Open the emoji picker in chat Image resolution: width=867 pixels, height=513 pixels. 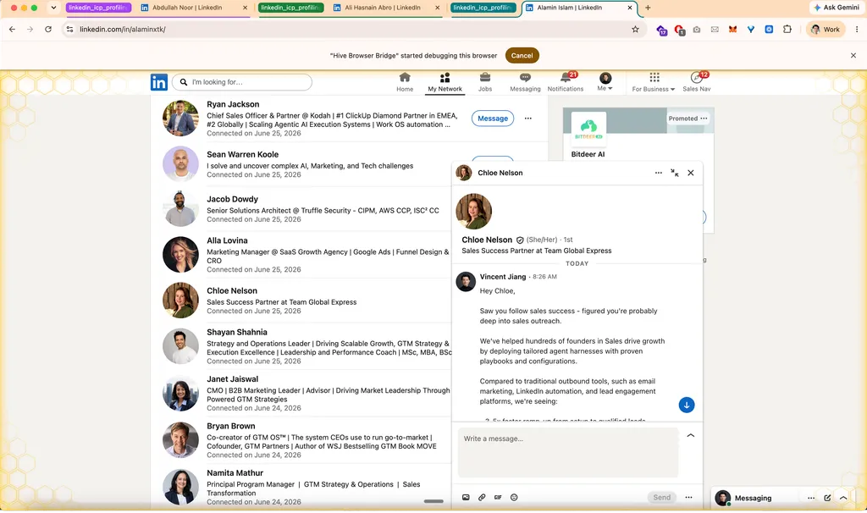coord(514,498)
